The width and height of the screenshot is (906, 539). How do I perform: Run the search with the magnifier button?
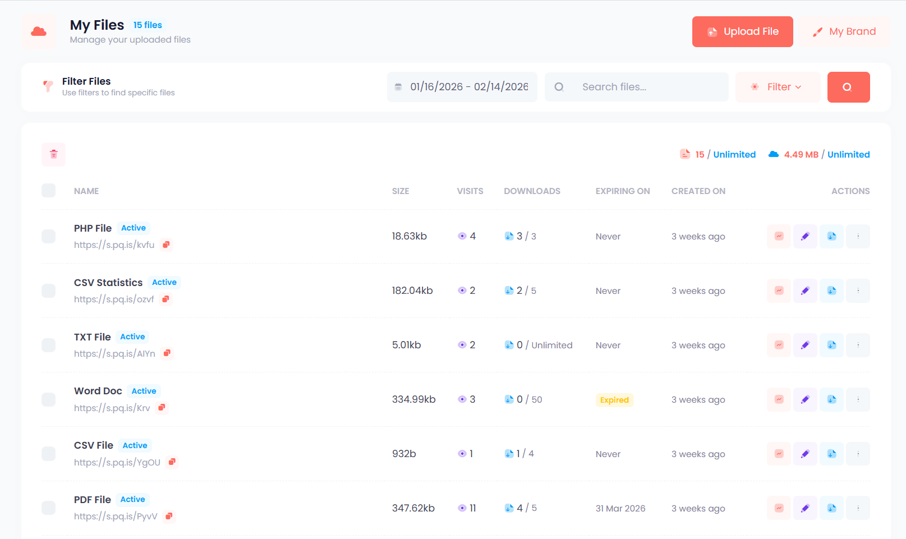pyautogui.click(x=848, y=87)
